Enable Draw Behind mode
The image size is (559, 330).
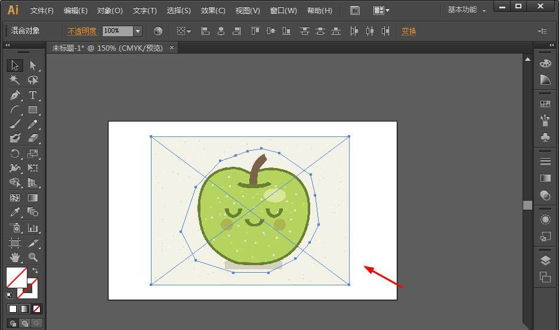(24, 323)
